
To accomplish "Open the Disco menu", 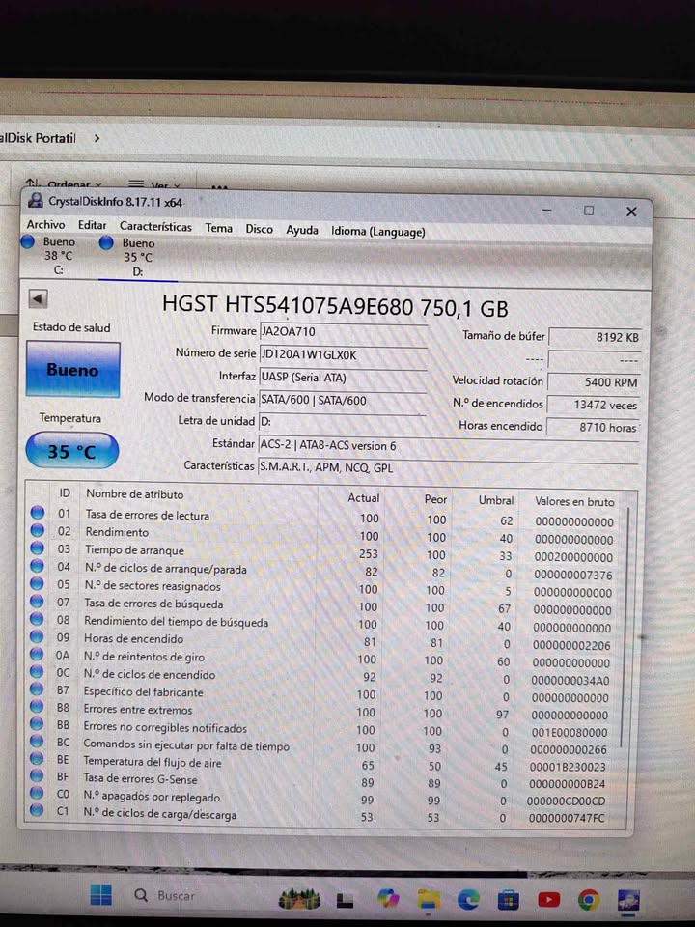I will (x=259, y=229).
